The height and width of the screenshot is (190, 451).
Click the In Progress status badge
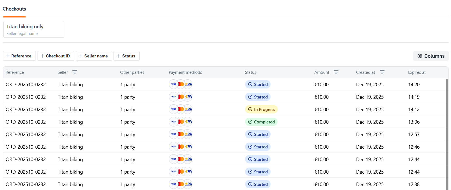(x=261, y=109)
